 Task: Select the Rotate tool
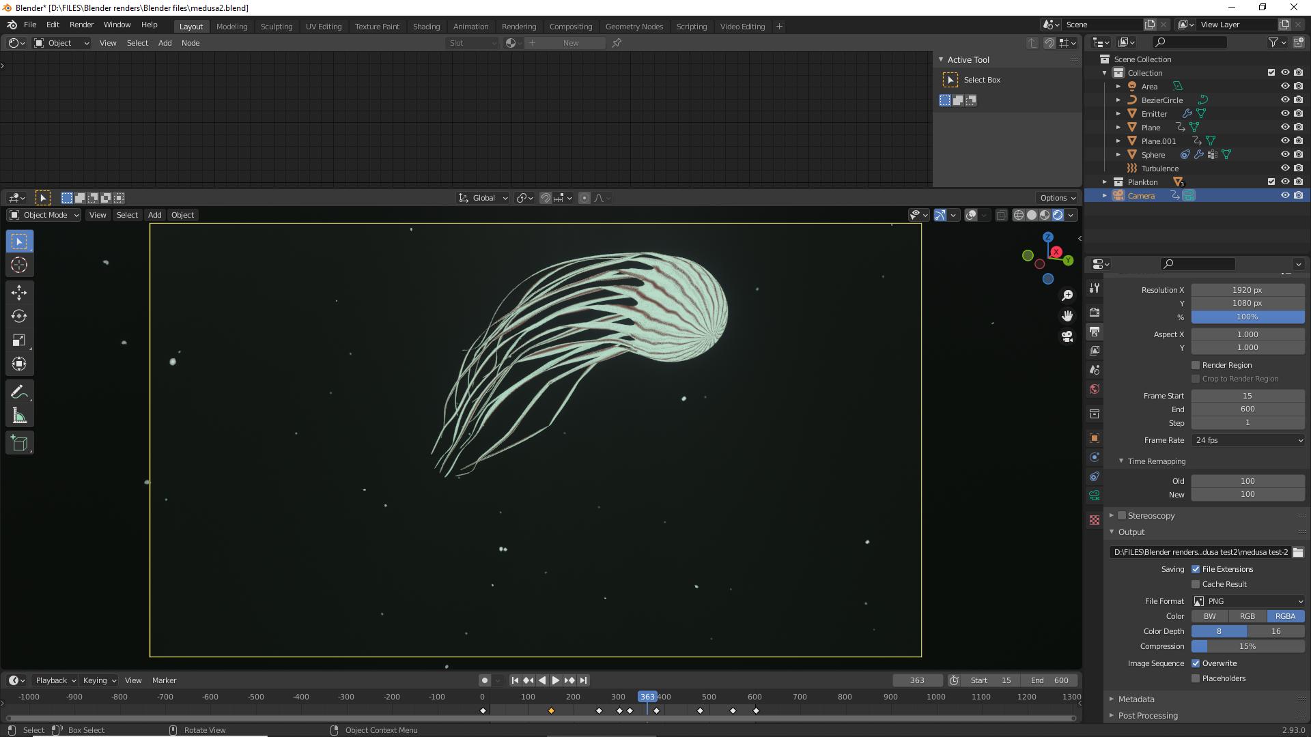pos(19,316)
